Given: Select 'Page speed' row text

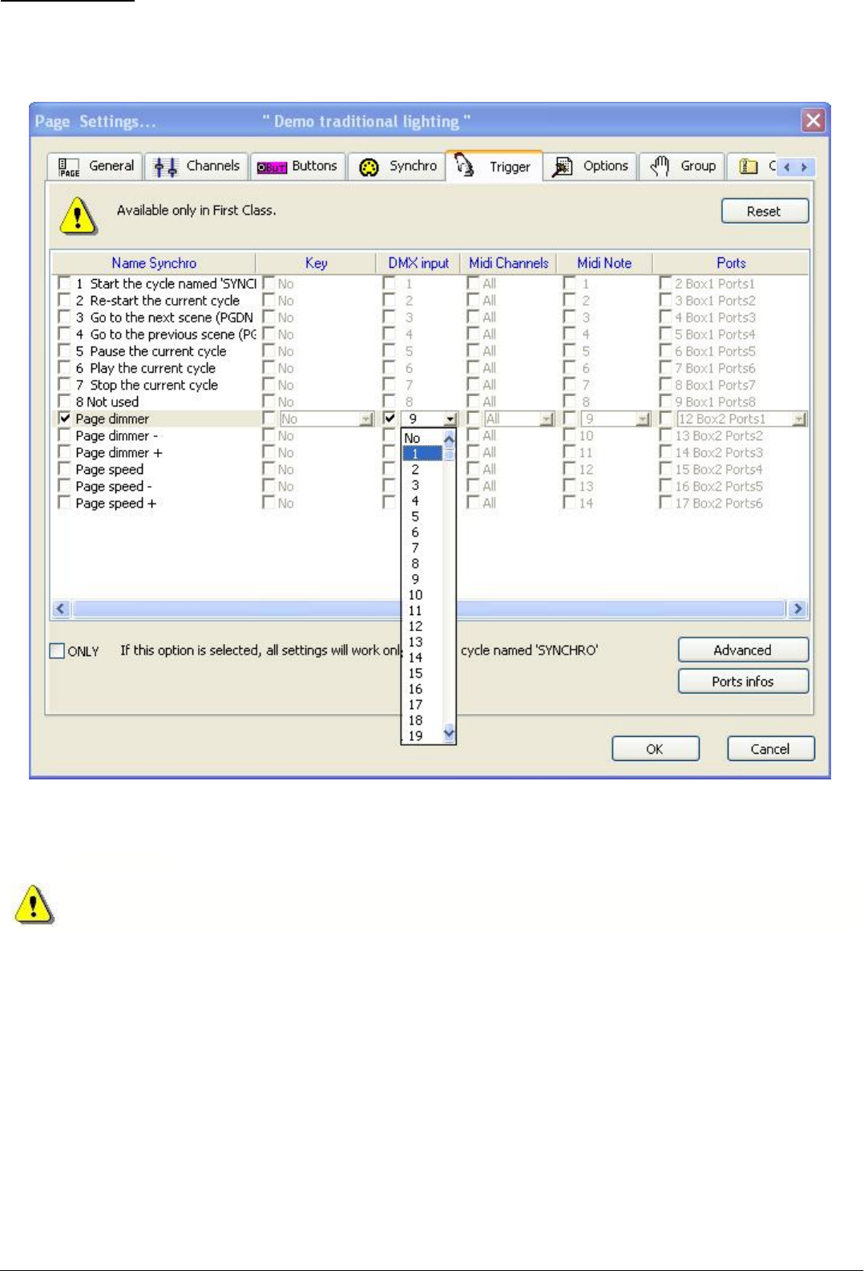Looking at the screenshot, I should tap(110, 469).
